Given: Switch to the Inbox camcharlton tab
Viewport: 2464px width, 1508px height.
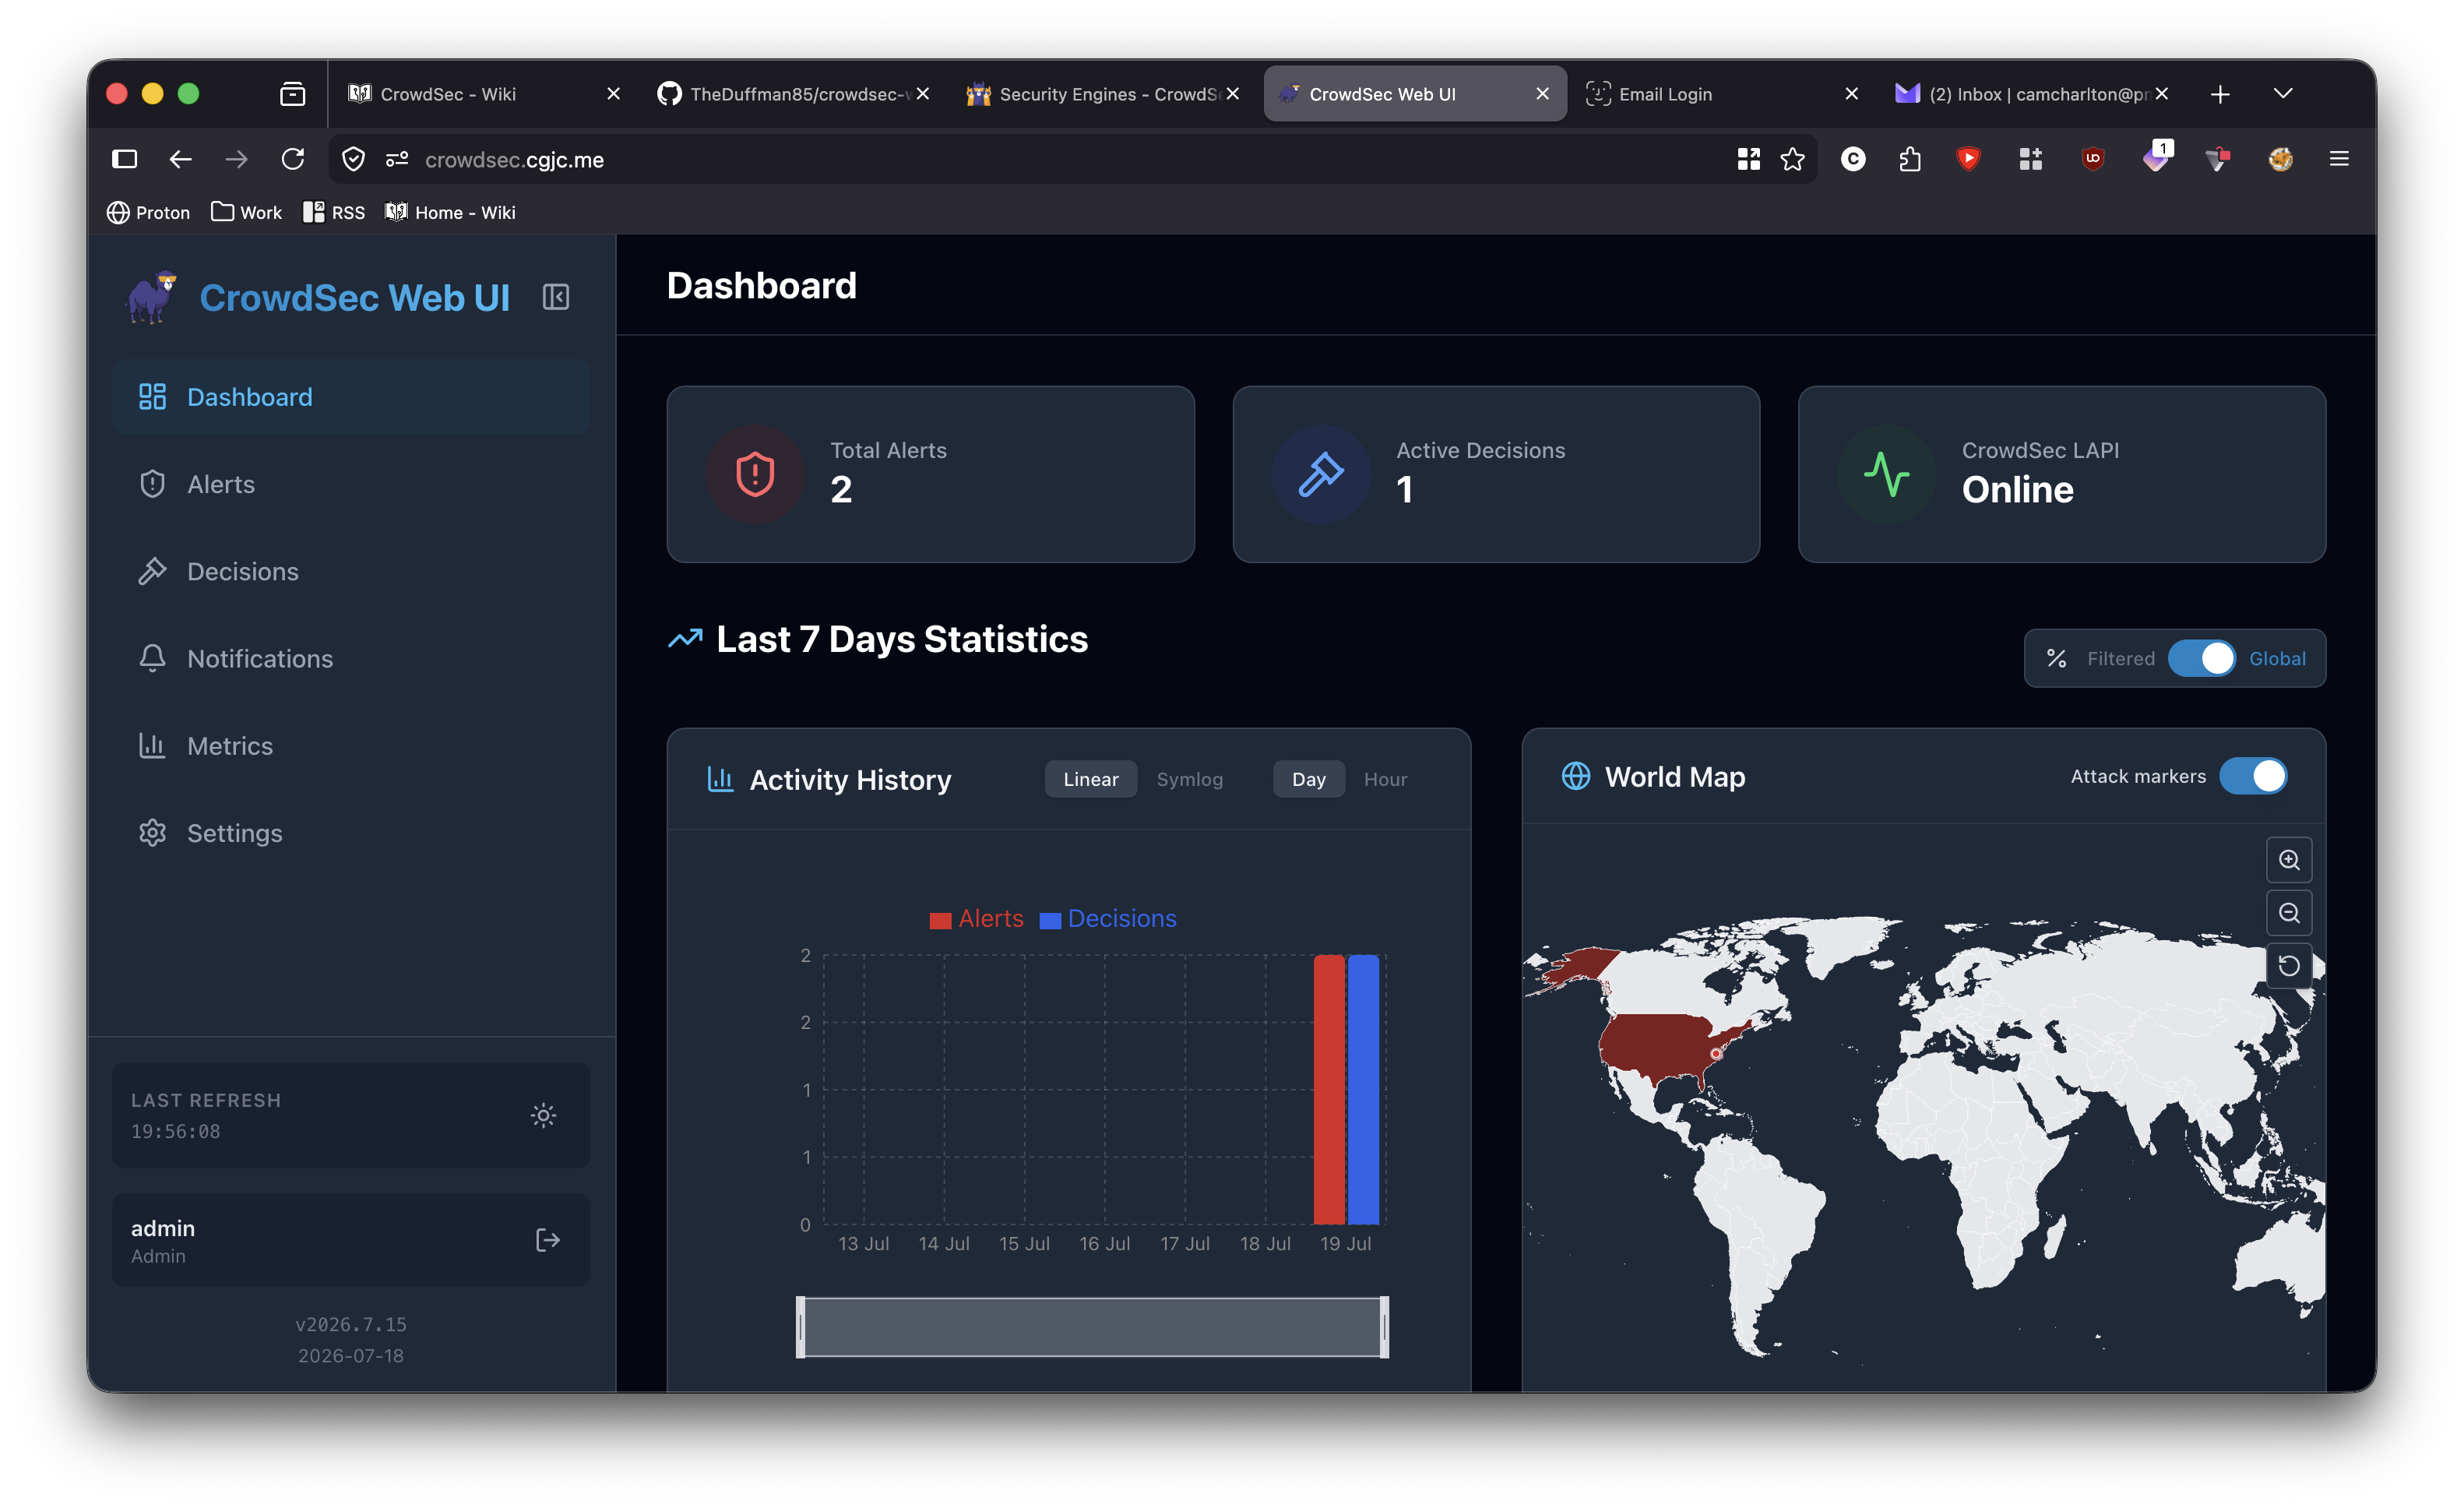Looking at the screenshot, I should (2031, 94).
